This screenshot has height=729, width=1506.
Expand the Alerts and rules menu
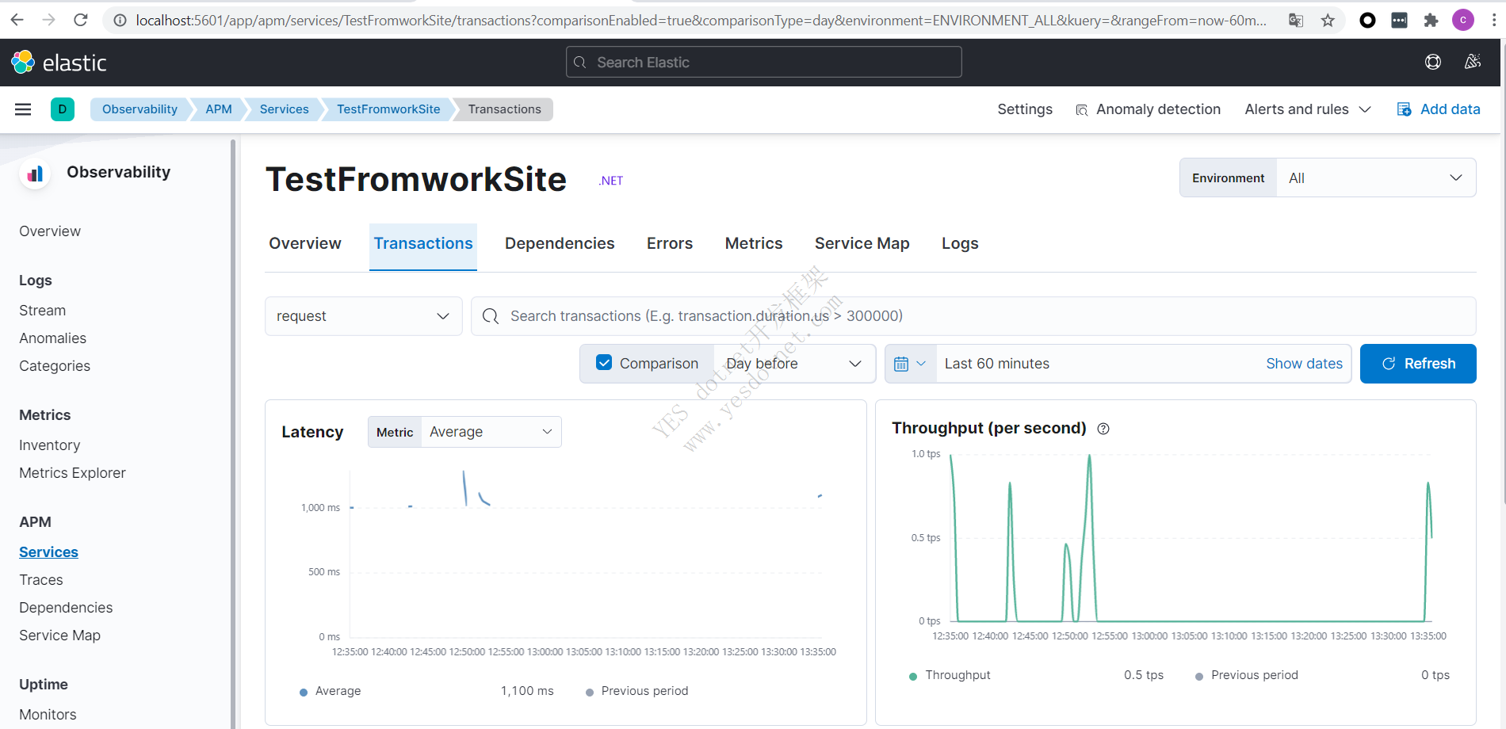pos(1308,109)
